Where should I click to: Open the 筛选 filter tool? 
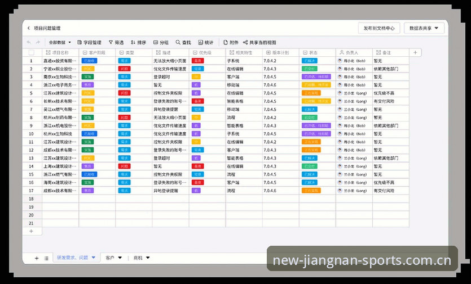click(x=116, y=43)
